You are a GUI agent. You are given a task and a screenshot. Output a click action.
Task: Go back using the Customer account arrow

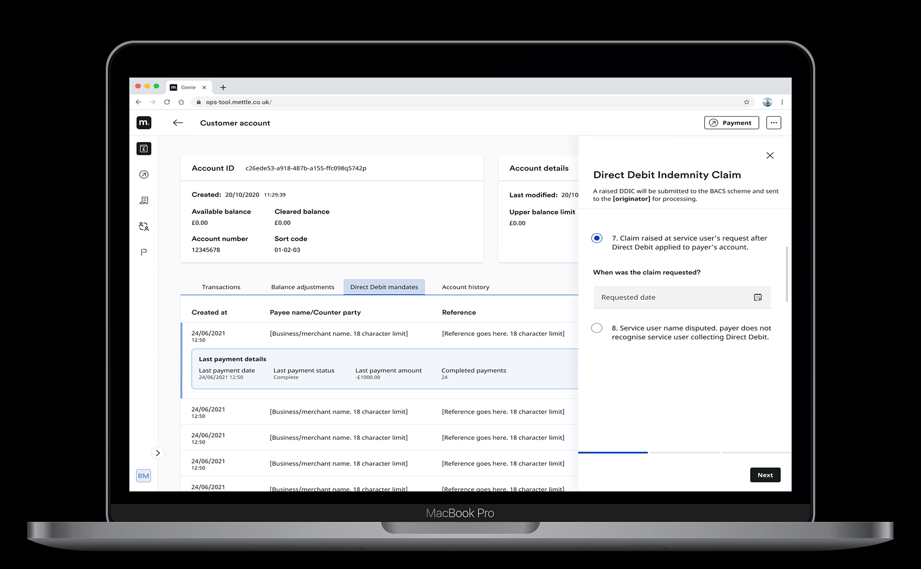(178, 123)
